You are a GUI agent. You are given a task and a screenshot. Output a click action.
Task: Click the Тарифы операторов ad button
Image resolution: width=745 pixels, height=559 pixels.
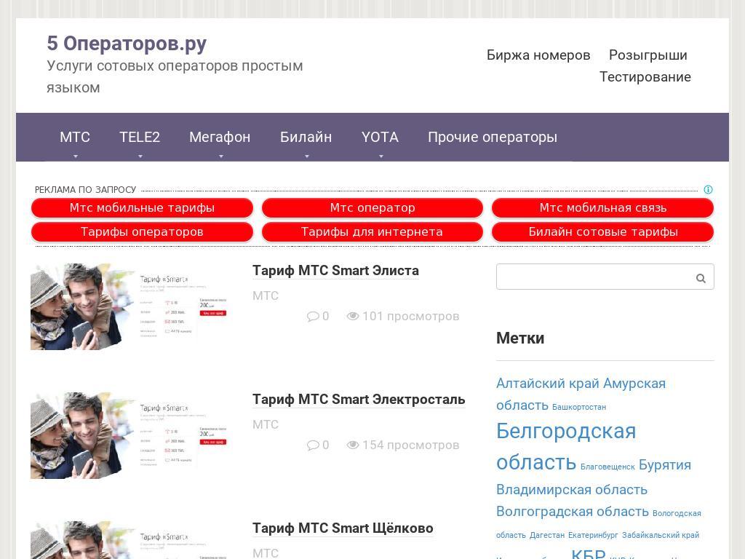point(142,232)
